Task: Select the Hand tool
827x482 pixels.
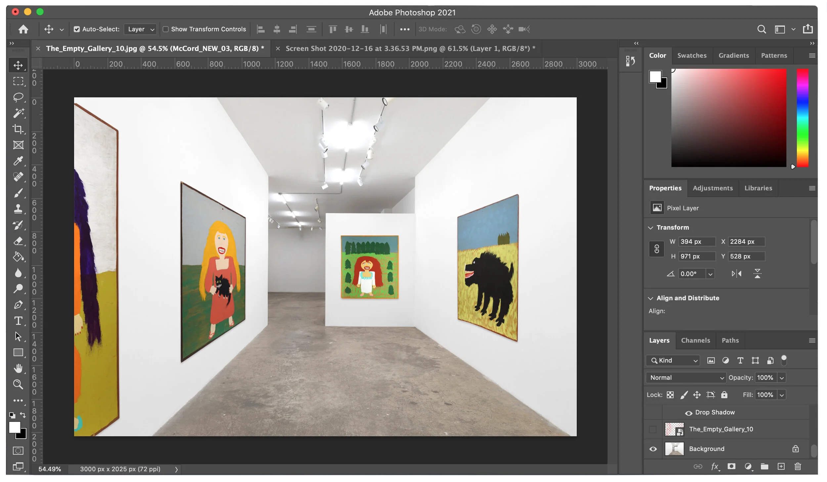Action: (x=18, y=368)
